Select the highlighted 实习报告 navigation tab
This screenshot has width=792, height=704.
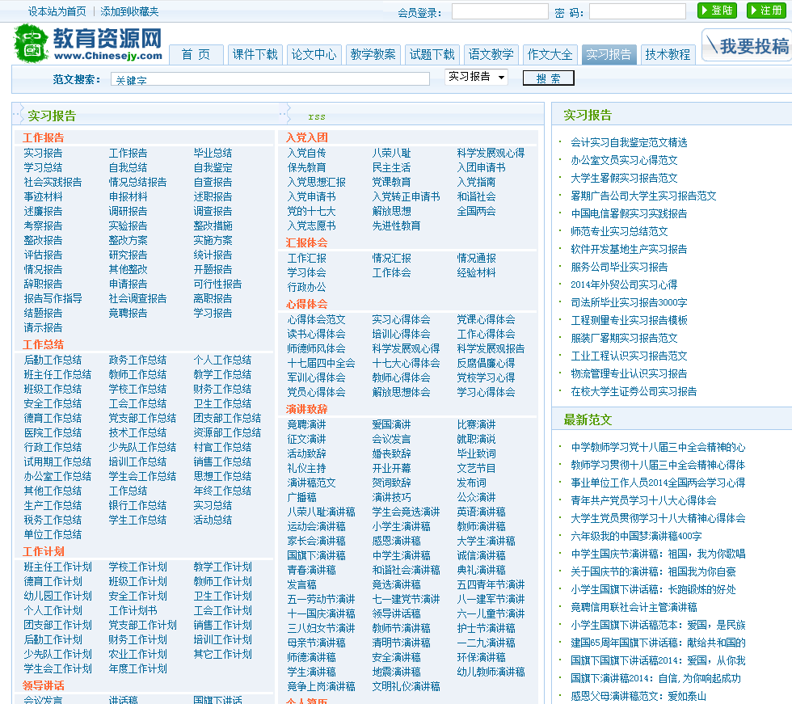(609, 54)
